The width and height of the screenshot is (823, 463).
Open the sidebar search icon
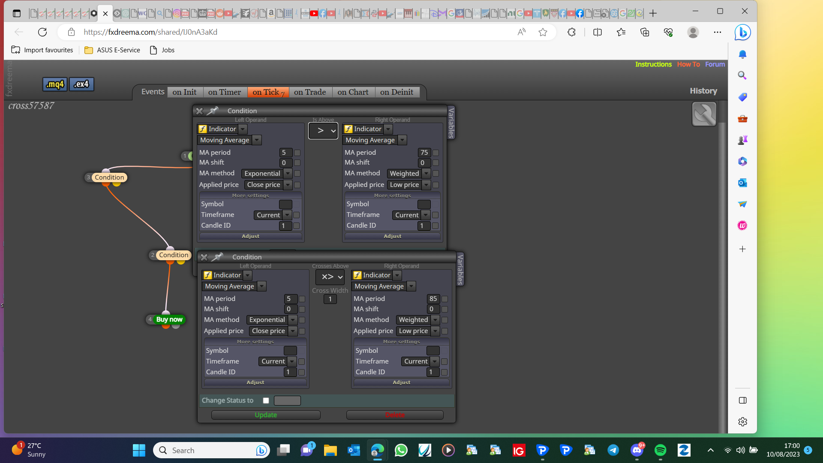pos(742,76)
